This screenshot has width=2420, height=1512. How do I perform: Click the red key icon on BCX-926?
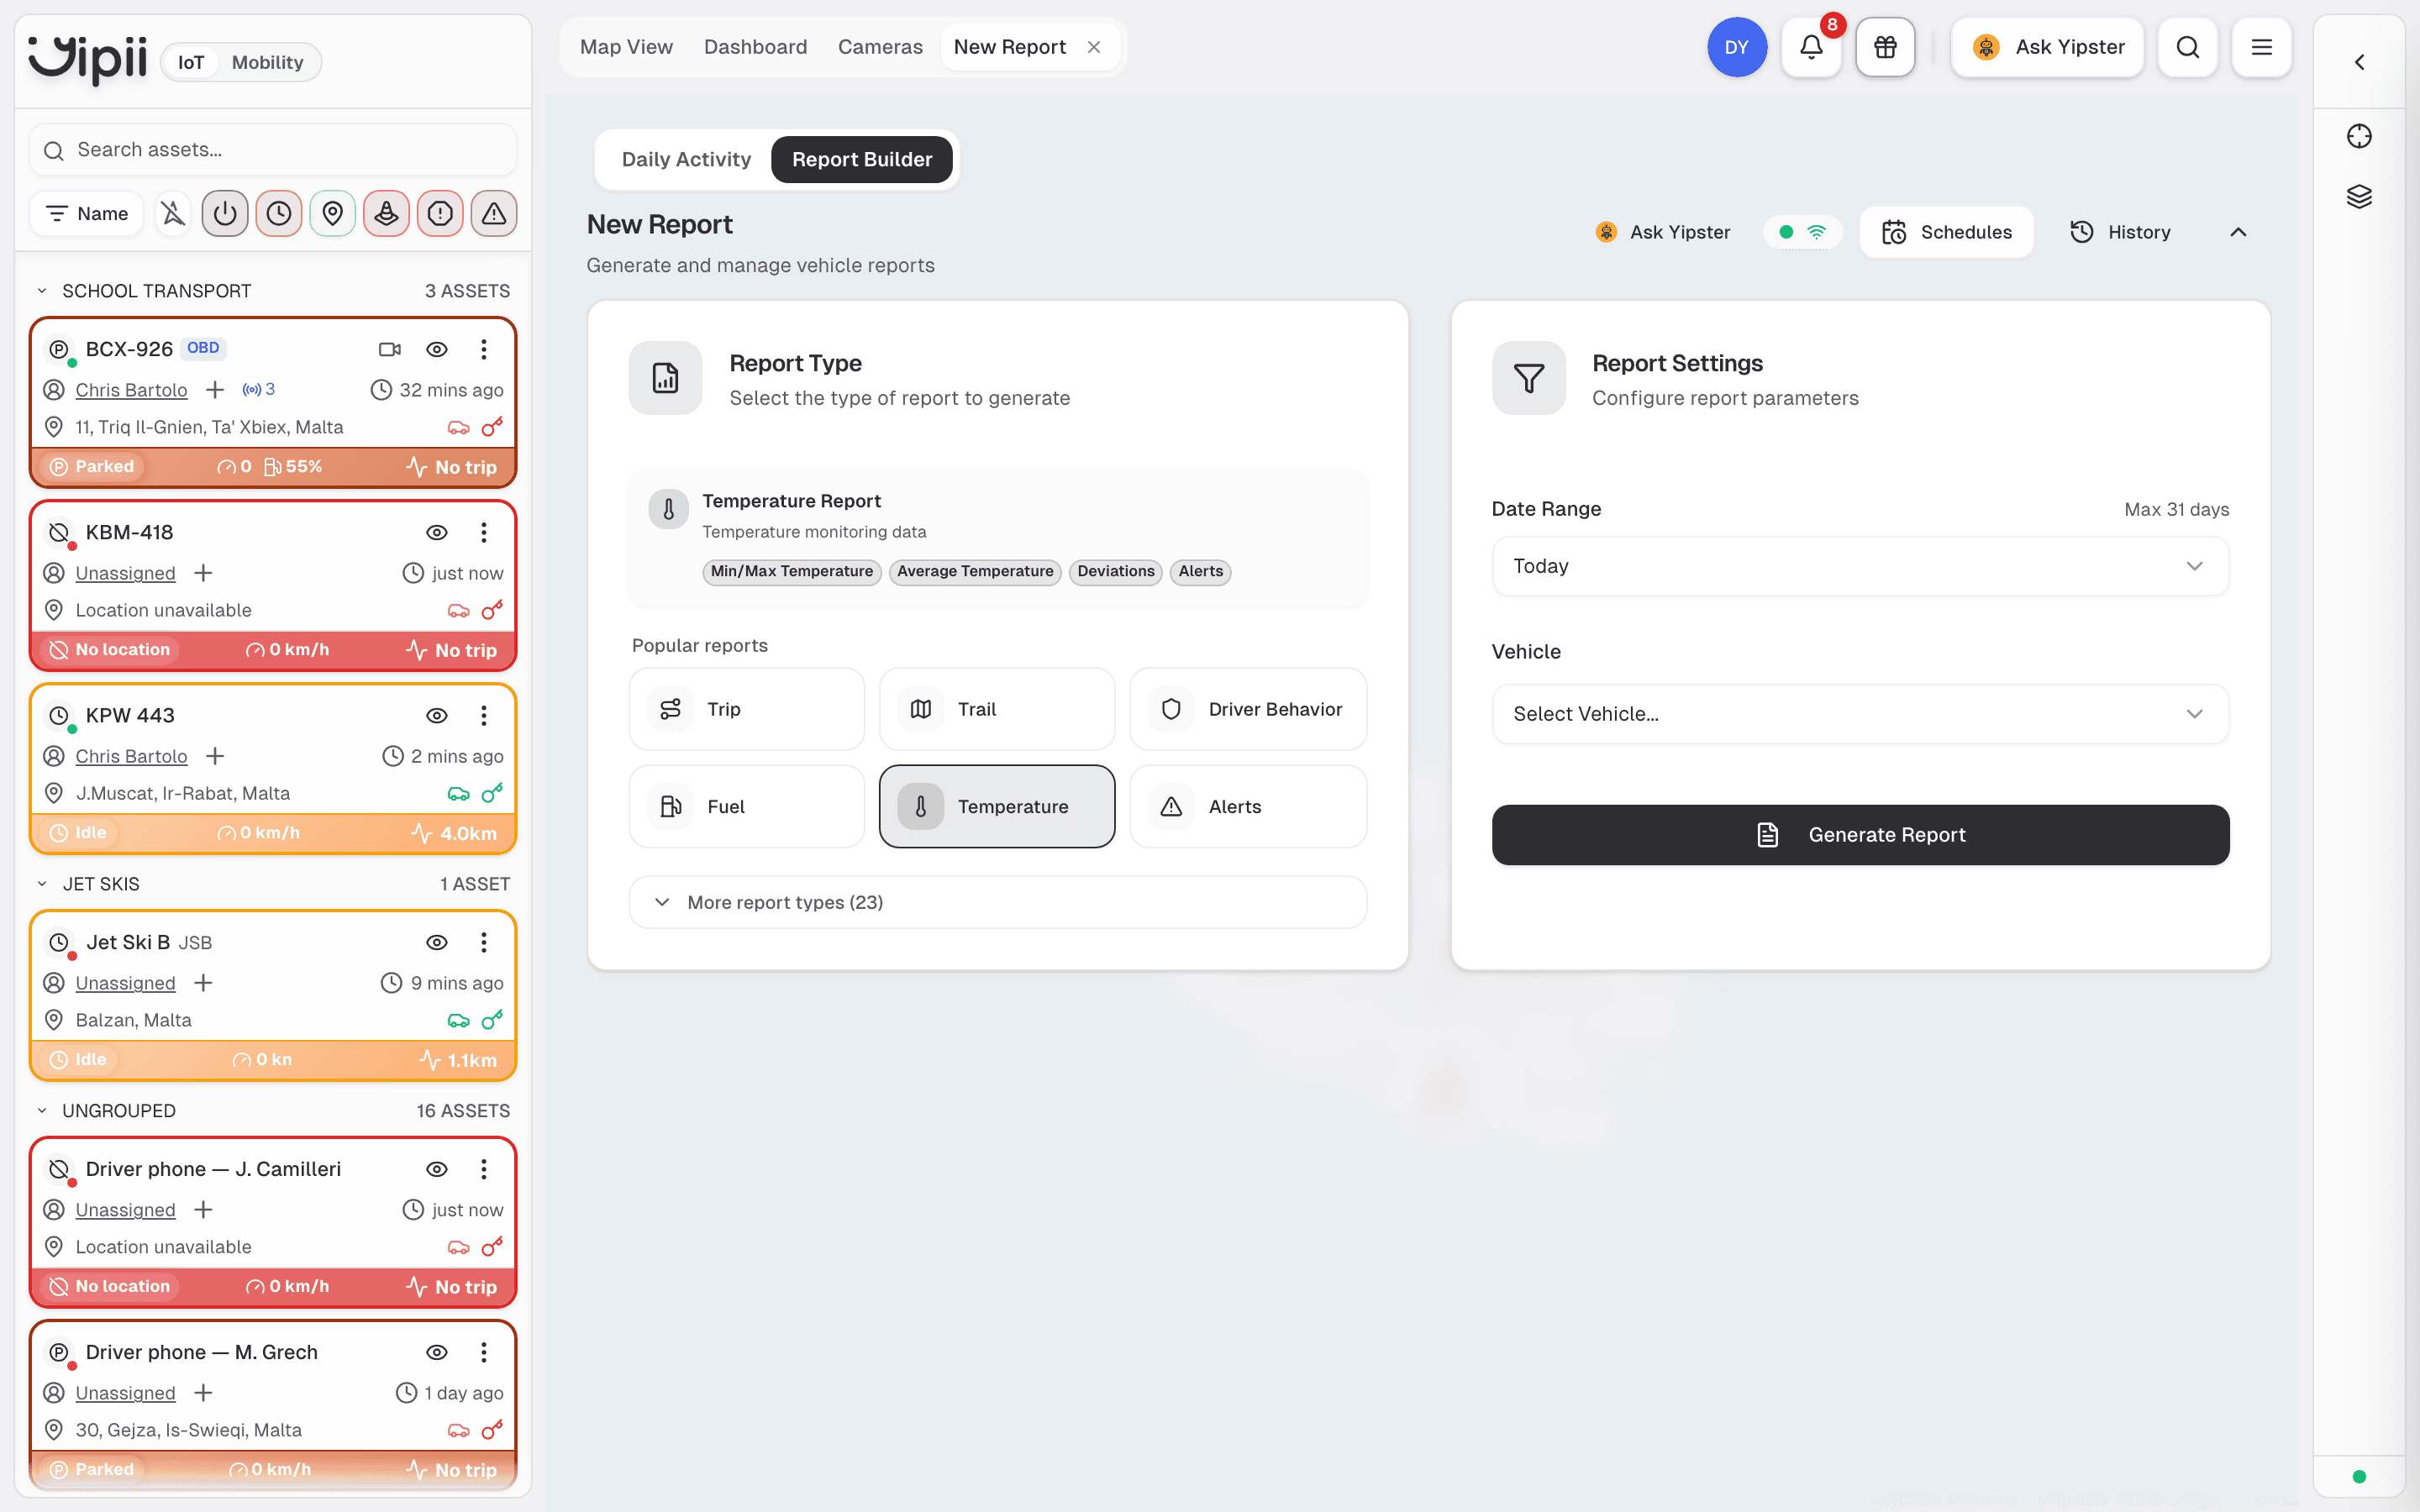[492, 427]
